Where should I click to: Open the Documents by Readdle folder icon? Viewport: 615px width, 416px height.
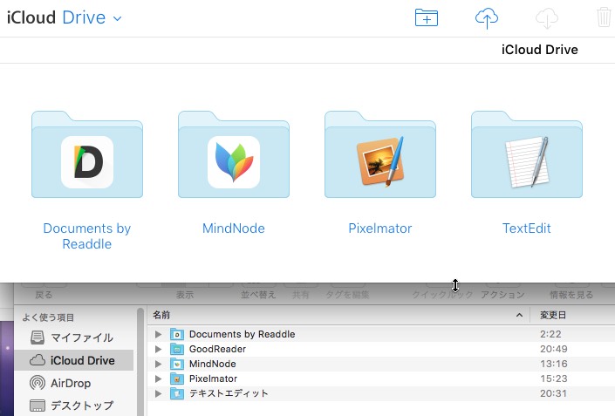(87, 154)
